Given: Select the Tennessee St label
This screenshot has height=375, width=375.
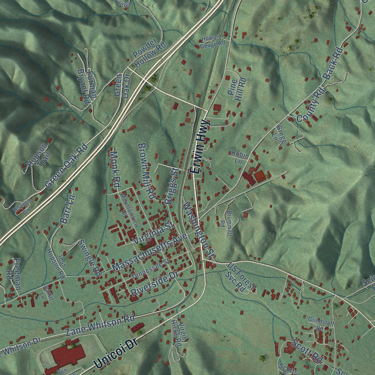Looking at the screenshot, I should click(150, 270).
